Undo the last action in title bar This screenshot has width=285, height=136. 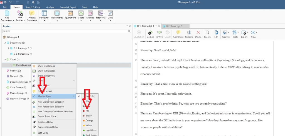click(10, 2)
